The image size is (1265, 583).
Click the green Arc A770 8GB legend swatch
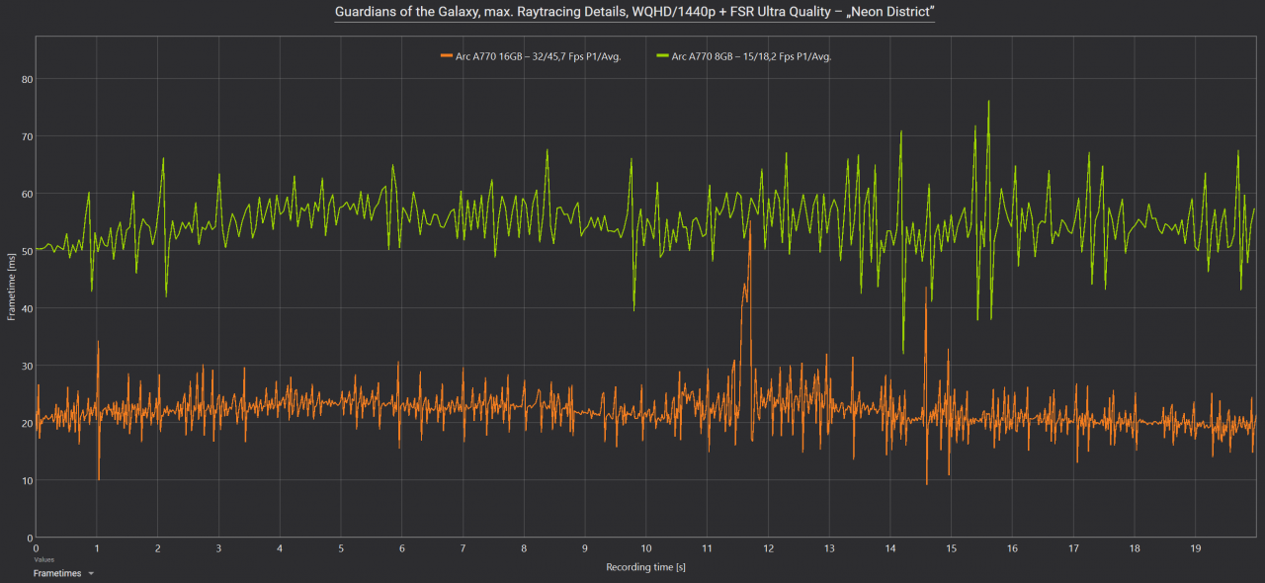(664, 57)
